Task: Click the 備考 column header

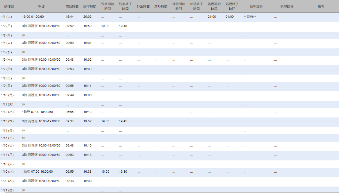Action: 321,6
